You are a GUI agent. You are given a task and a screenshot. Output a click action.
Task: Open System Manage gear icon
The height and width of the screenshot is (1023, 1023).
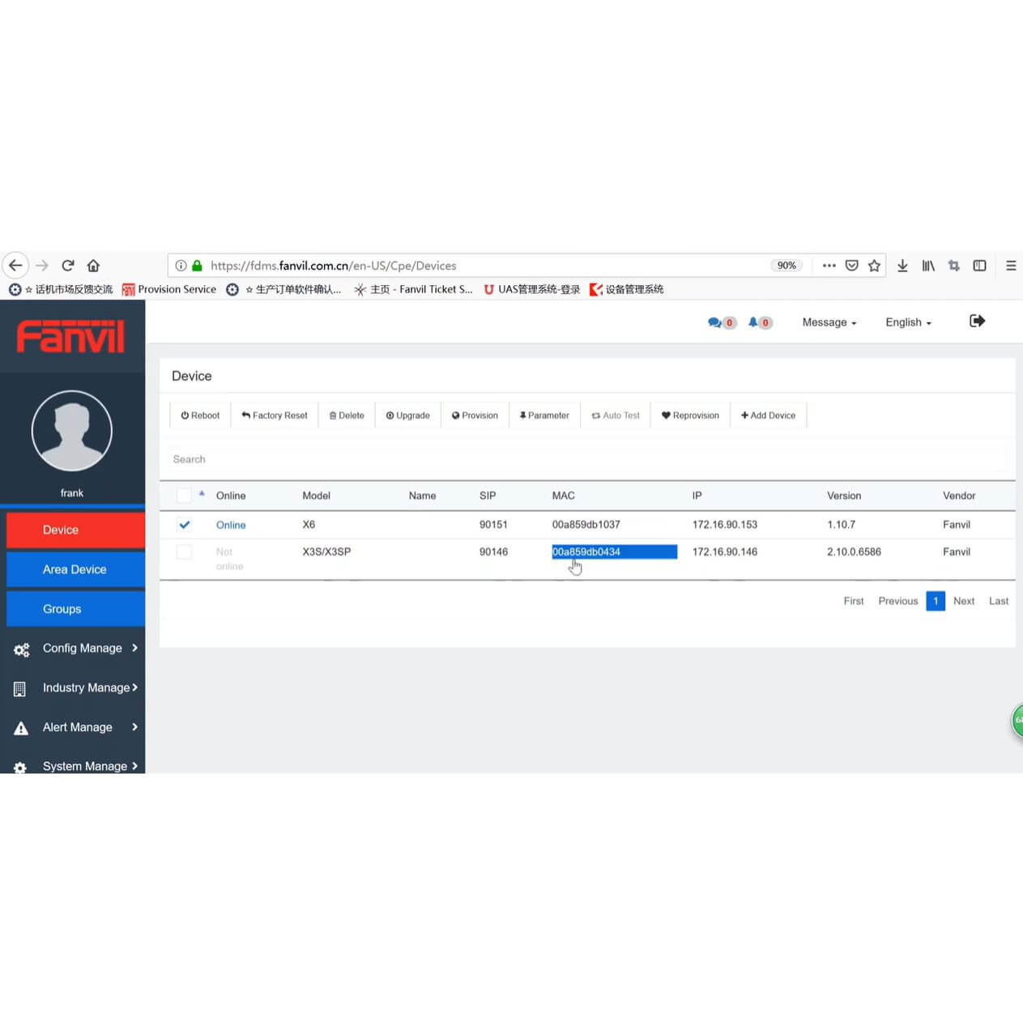point(20,767)
